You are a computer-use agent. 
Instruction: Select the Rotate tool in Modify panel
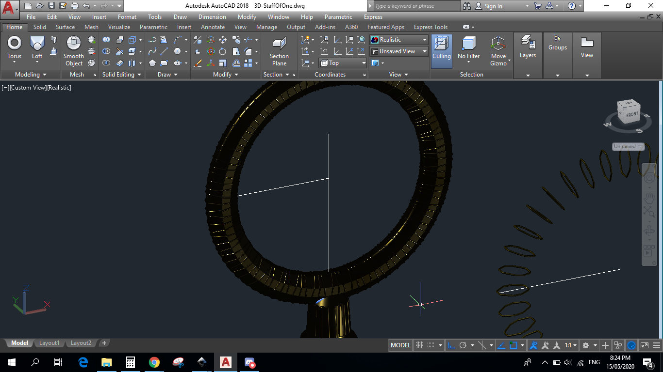(x=223, y=51)
